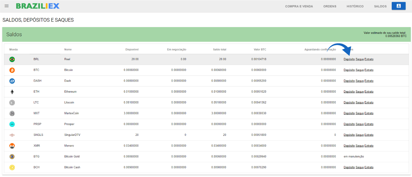Click the Monero orange icon
This screenshot has height=177, width=412.
point(12,146)
